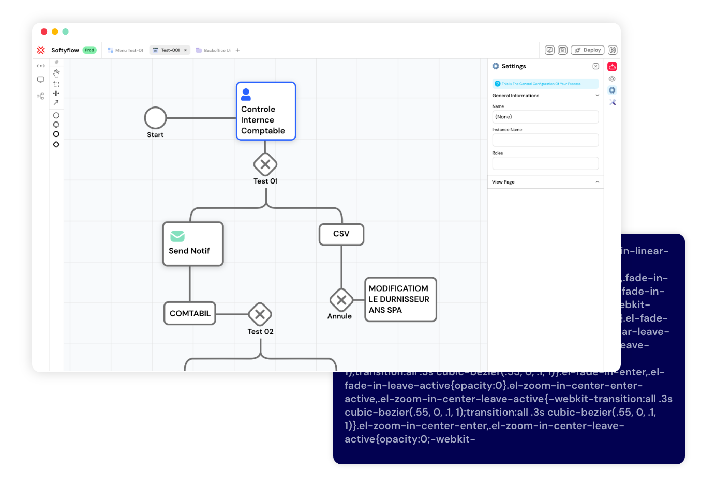Pick the thin circle start event shape
The height and width of the screenshot is (488, 716).
click(56, 115)
